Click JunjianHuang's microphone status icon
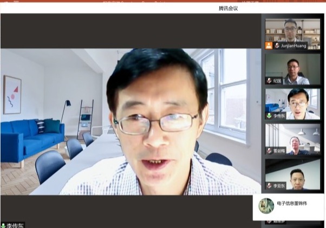The width and height of the screenshot is (326, 228). [x=277, y=46]
